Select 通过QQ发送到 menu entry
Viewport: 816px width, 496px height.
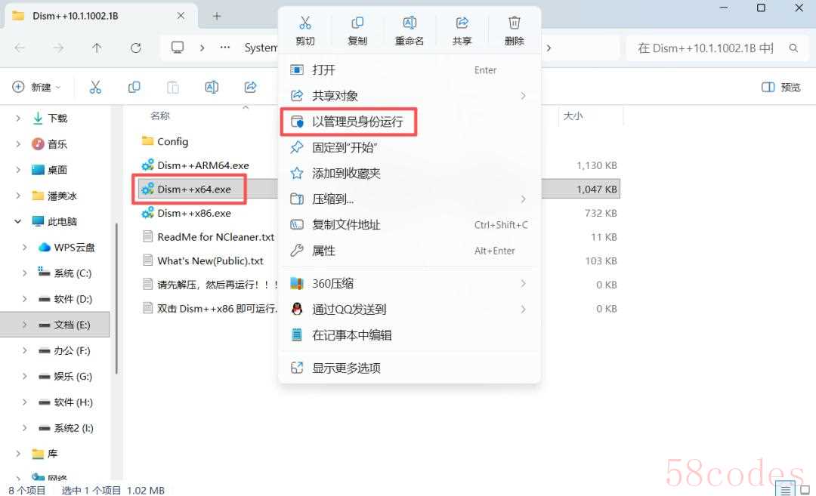coord(410,310)
